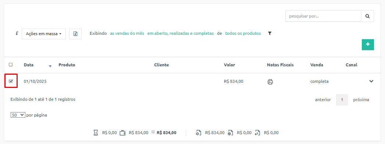Click the sort arrow icon beside Ações em massa
Viewport: 385px width, 144px height.
click(x=17, y=33)
